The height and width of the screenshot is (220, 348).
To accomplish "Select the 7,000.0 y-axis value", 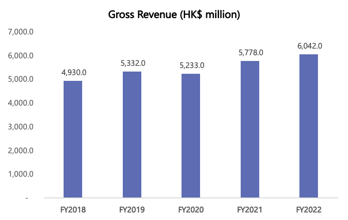I will tap(21, 32).
